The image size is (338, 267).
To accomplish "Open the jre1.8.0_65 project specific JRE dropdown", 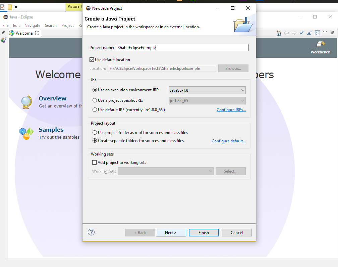I will 207,100.
